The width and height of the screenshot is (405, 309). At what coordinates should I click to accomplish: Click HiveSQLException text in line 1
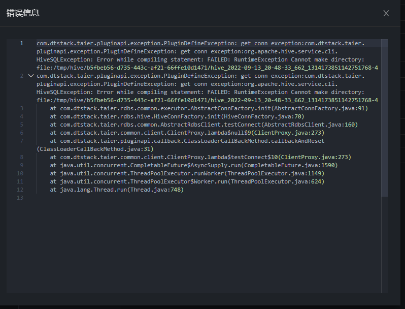pyautogui.click(x=65, y=59)
